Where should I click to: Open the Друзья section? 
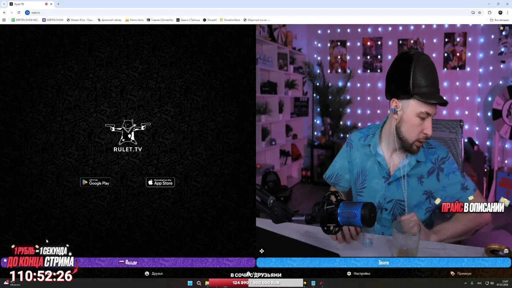tap(154, 274)
